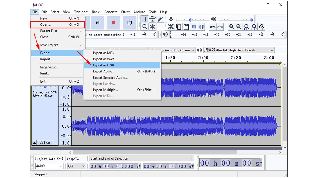Screen dimensions: 317x178
Task: Enable the Multi-tool asterisk mode
Action: tap(153, 27)
